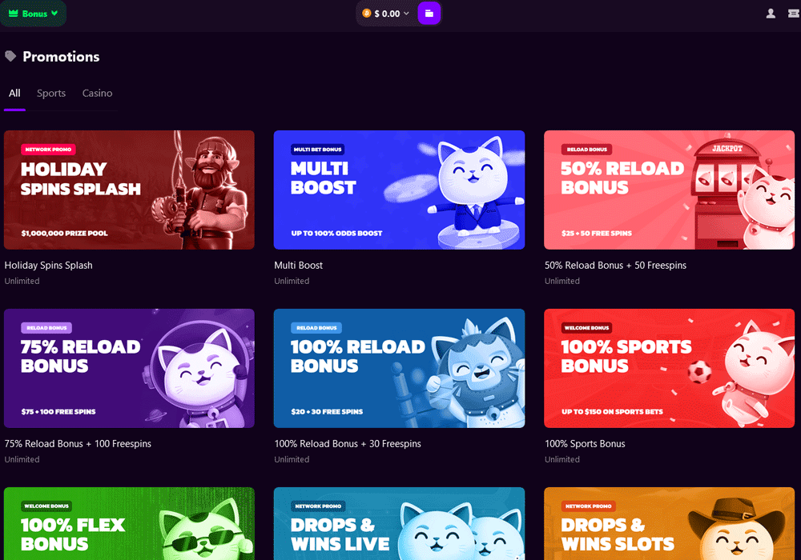Viewport: 801px width, 560px height.
Task: Follow the Multi Boost title link
Action: pyautogui.click(x=298, y=266)
